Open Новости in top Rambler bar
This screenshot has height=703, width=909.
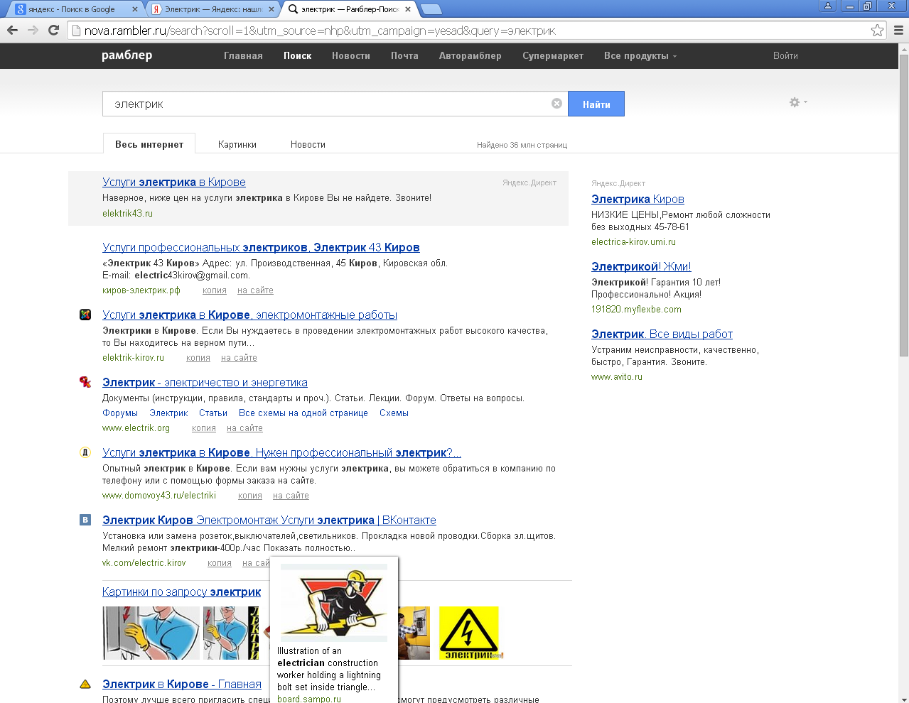coord(351,55)
